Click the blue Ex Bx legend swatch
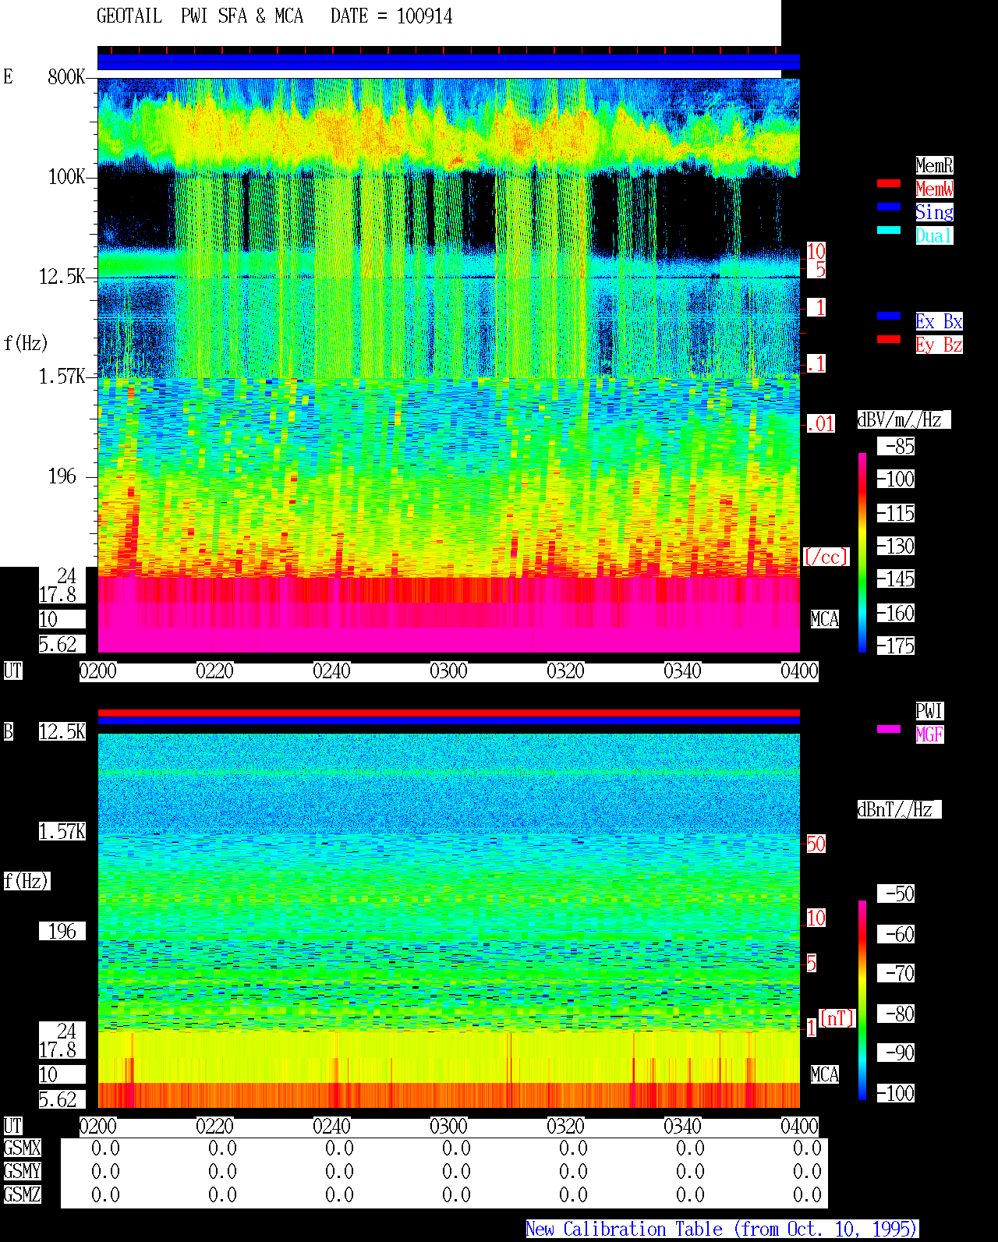Screen dimensions: 998x1242 [889, 316]
